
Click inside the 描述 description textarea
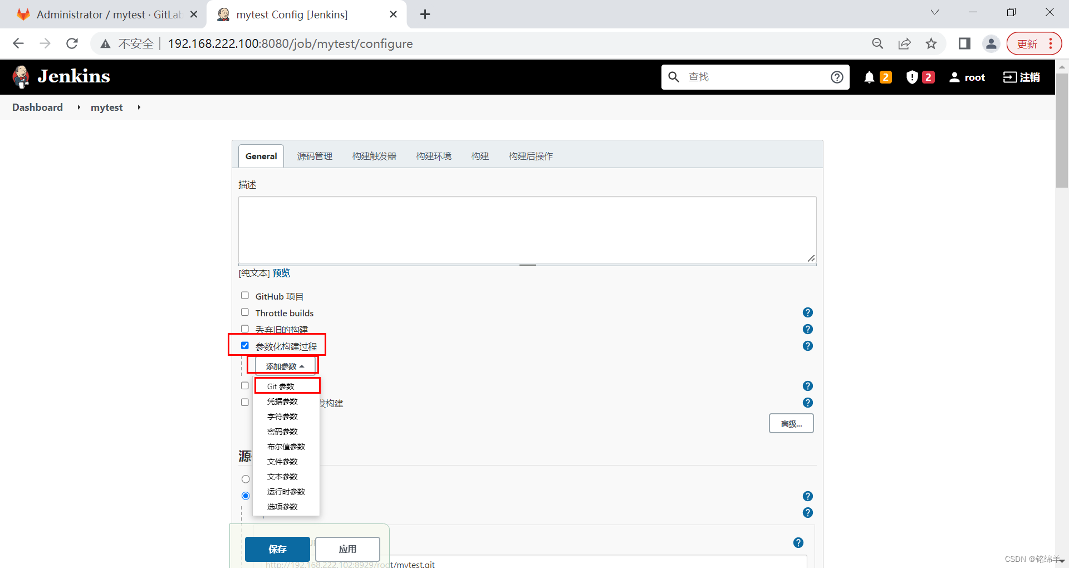527,229
